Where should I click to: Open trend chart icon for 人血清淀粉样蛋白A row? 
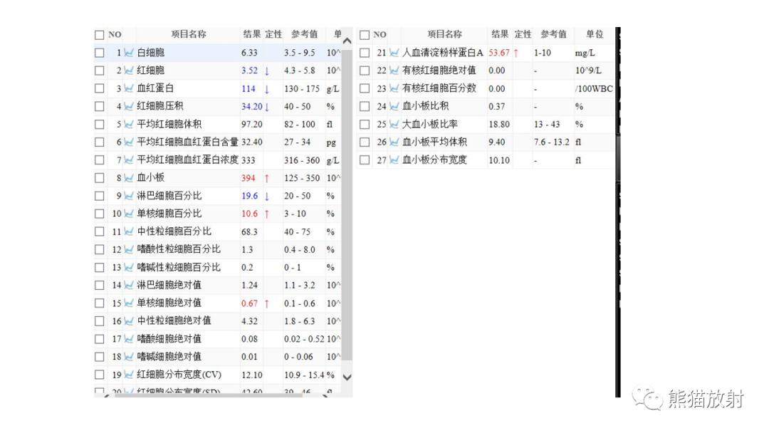394,53
